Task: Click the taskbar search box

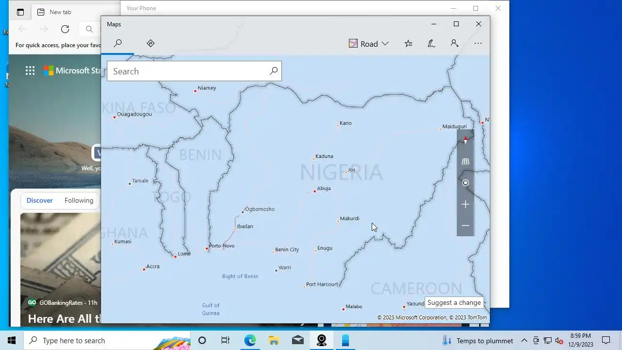Action: pyautogui.click(x=107, y=340)
